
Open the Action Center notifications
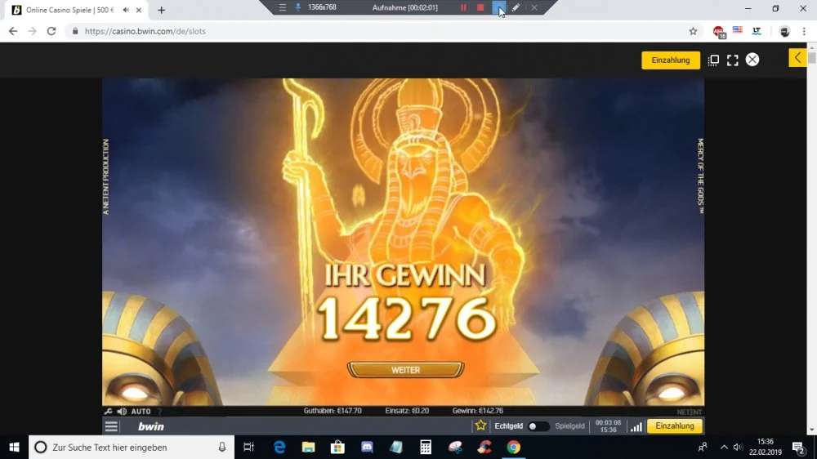click(x=797, y=447)
